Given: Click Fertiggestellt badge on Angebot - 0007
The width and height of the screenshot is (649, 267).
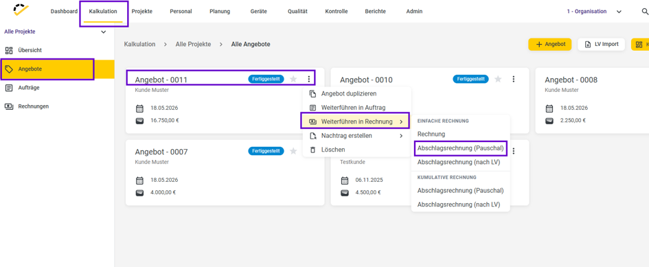Looking at the screenshot, I should [266, 151].
